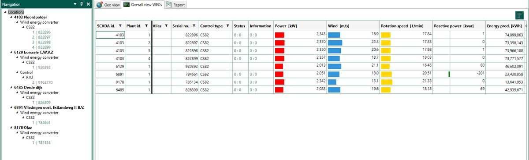This screenshot has height=160, width=529.
Task: Collapse CS82 under 4103 Noordpolder
Action: pos(22,27)
